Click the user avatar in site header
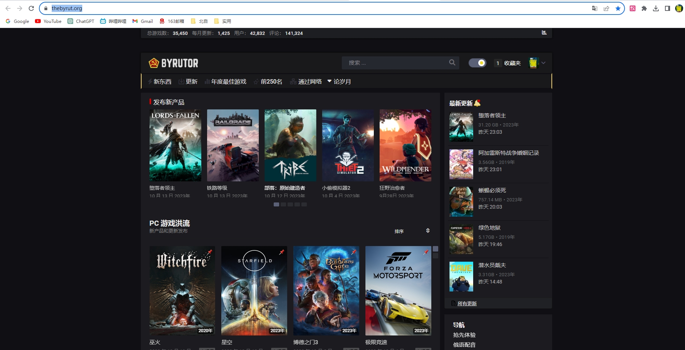Viewport: 685px width, 350px height. coord(534,63)
